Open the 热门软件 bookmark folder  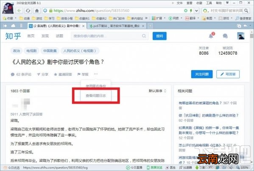pos(117,18)
